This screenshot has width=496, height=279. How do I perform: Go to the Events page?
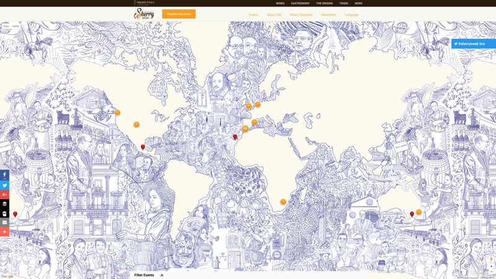pyautogui.click(x=254, y=15)
